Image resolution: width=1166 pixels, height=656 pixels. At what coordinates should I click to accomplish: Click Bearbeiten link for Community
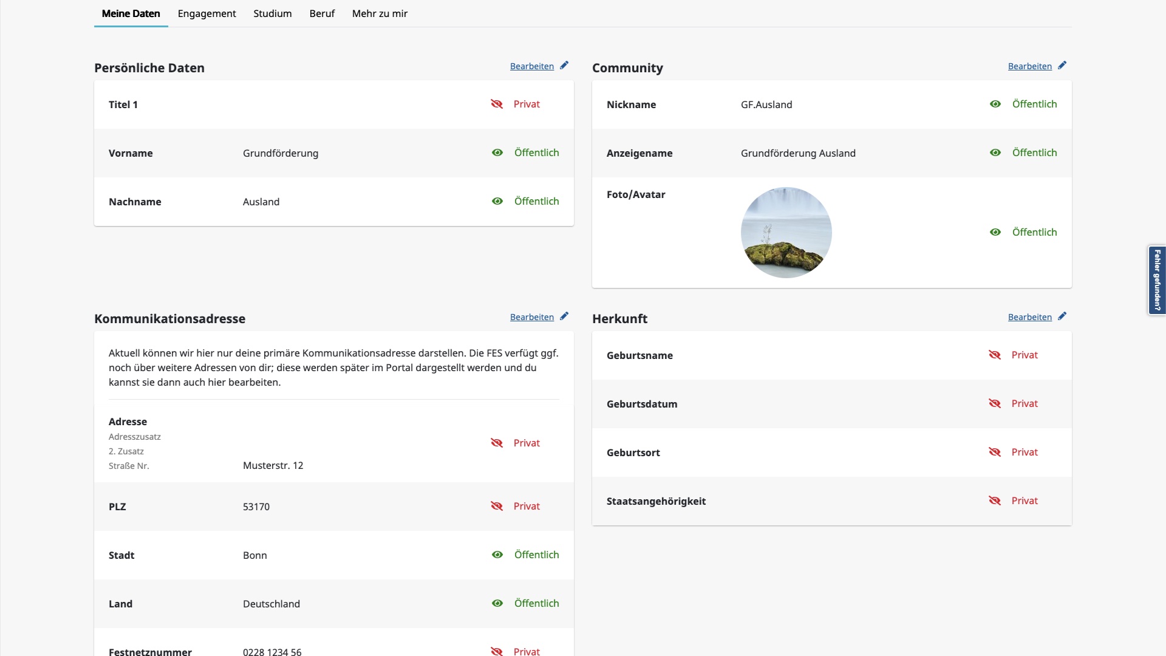click(1030, 66)
